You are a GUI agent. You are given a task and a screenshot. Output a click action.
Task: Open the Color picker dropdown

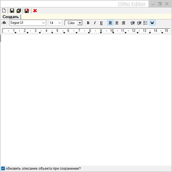pos(80,23)
